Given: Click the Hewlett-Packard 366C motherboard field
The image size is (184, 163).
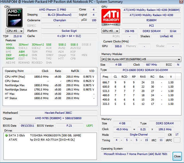Looking at the screenshot, I should point(58,113).
